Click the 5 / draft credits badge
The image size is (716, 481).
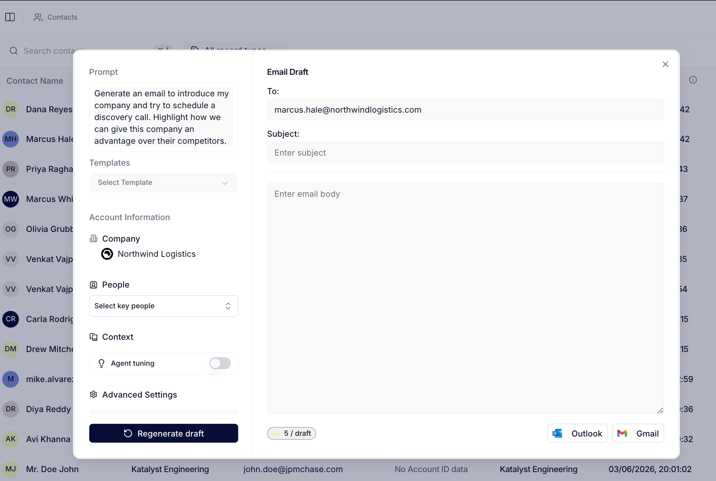coord(291,433)
